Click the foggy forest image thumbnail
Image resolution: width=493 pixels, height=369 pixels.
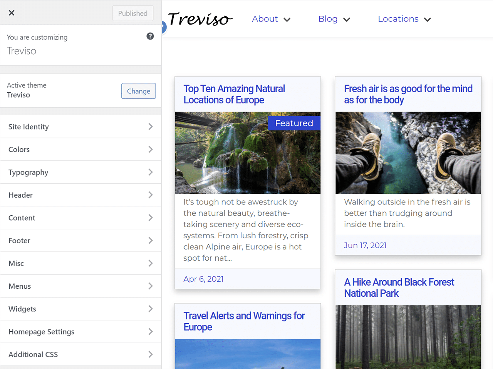point(408,337)
